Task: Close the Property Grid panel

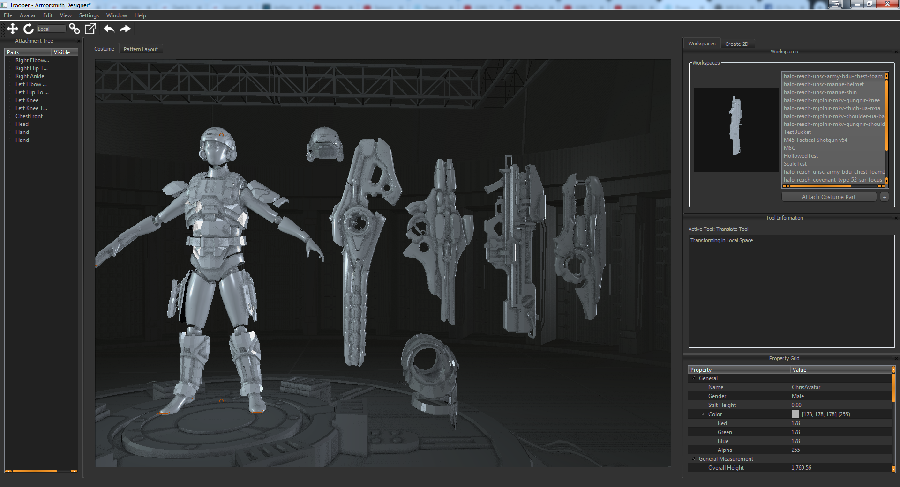Action: pos(896,359)
